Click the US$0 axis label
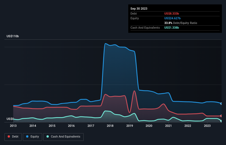Screen dimensions: 226x145 coord(10,119)
